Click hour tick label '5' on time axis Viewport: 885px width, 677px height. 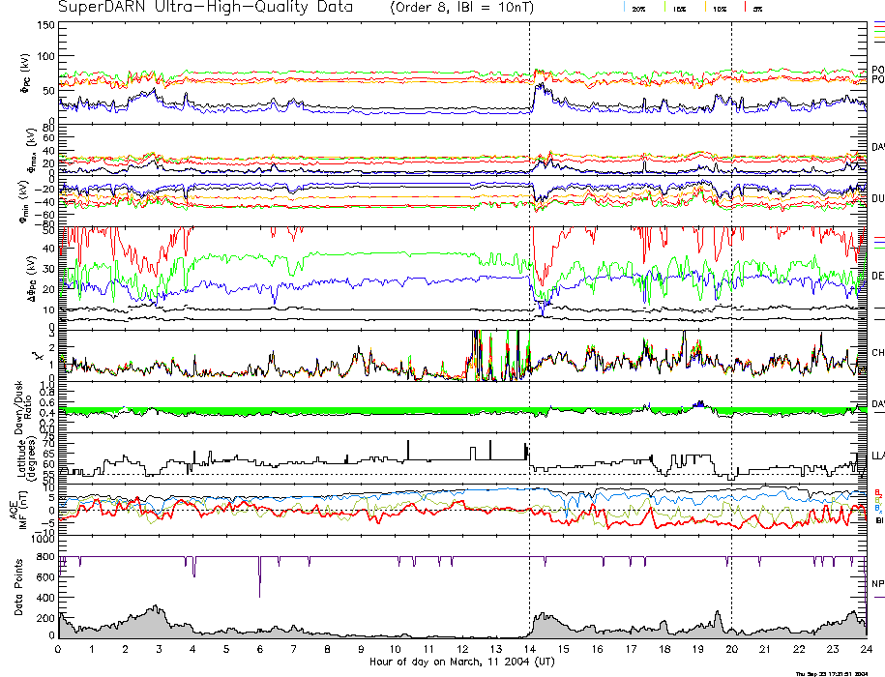(226, 649)
